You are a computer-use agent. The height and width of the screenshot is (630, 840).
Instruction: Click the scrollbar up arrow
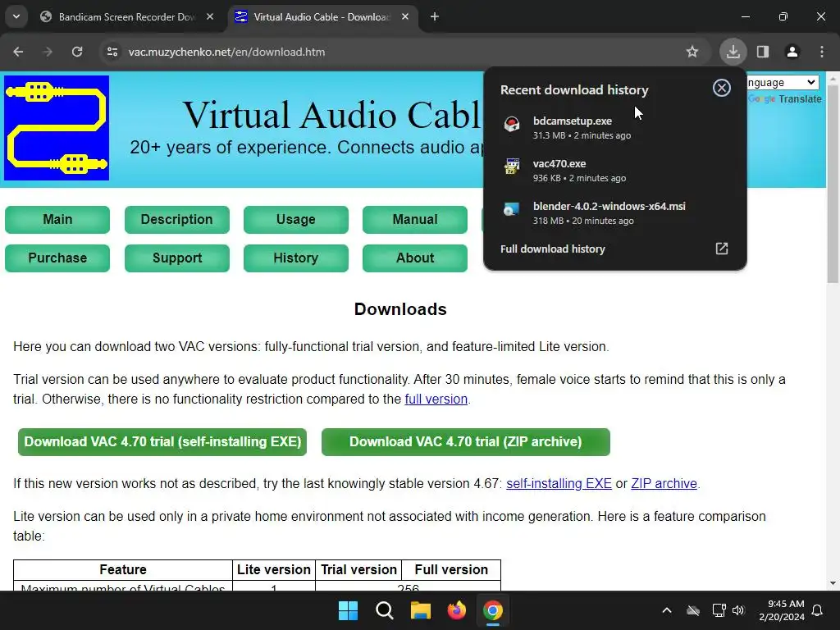[x=833, y=78]
